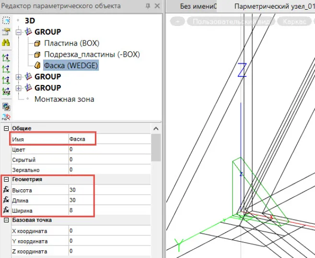Click the fx formula icon beside Высота
The width and height of the screenshot is (315, 258).
click(x=6, y=190)
